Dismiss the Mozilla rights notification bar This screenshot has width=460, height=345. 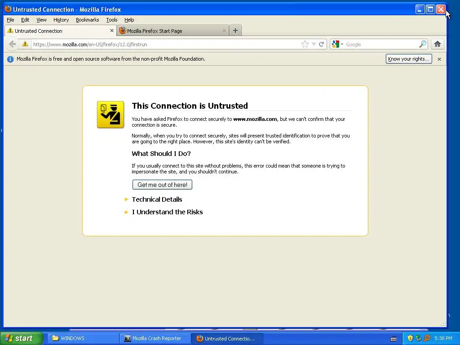(439, 59)
